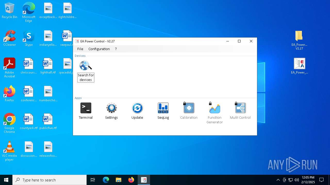Open the File menu
This screenshot has width=330, height=185.
[x=80, y=49]
